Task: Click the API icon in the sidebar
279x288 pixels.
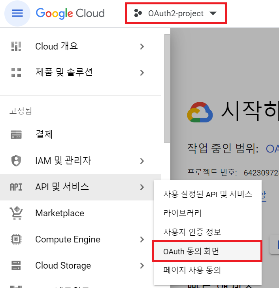Action: point(16,187)
